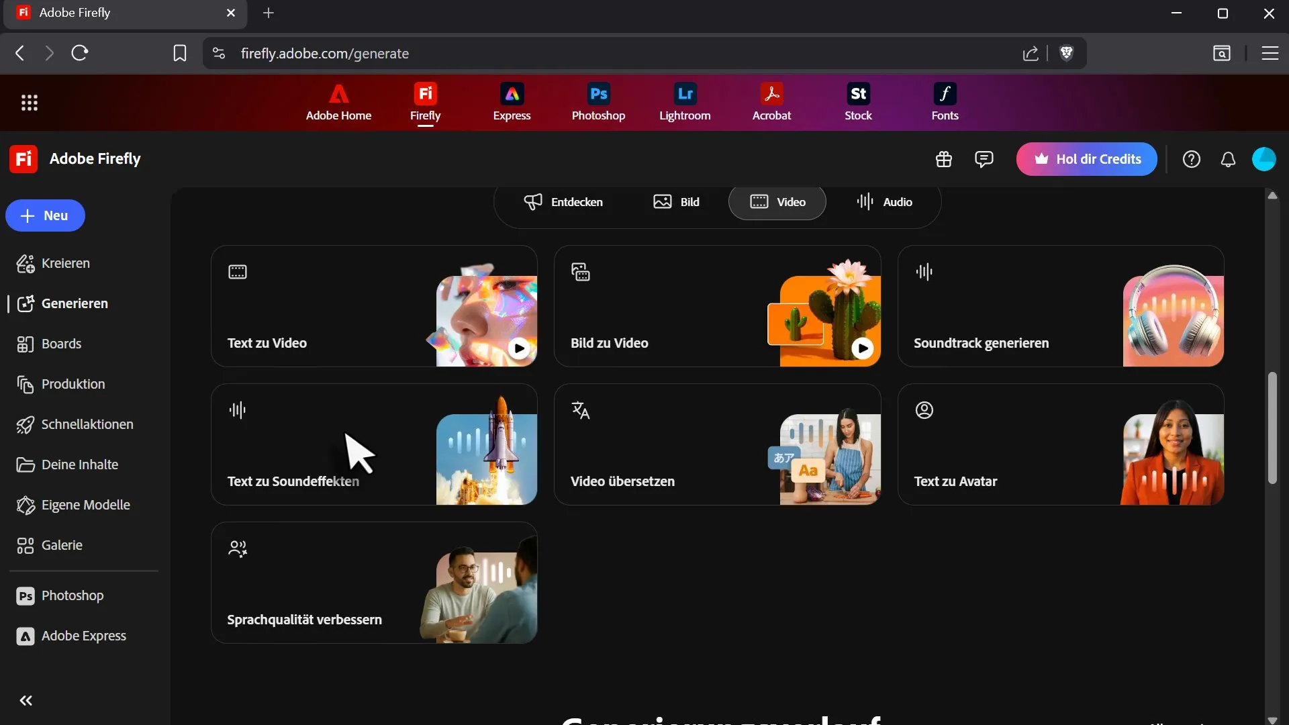Open the Neu create dropdown button
The image size is (1289, 725).
(x=45, y=215)
